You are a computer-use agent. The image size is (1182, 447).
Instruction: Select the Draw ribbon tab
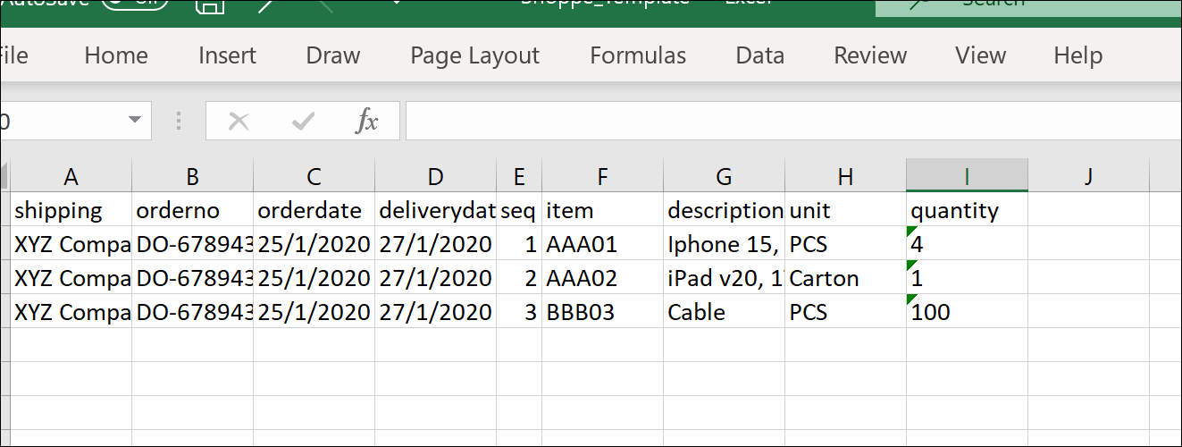coord(332,55)
